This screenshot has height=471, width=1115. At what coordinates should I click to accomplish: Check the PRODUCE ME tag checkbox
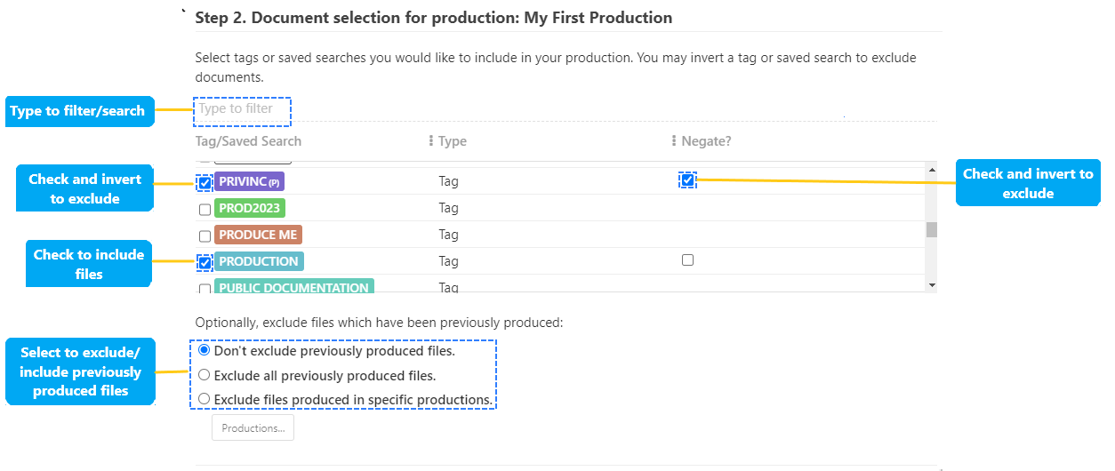(x=205, y=236)
